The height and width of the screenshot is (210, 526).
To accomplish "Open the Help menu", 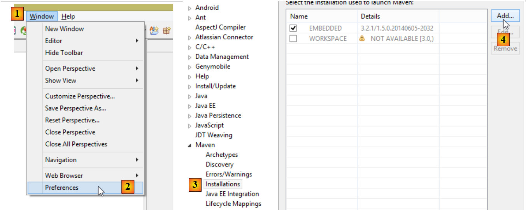I will click(68, 16).
